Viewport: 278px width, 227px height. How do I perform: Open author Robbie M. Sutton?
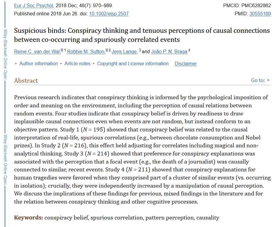click(86, 51)
